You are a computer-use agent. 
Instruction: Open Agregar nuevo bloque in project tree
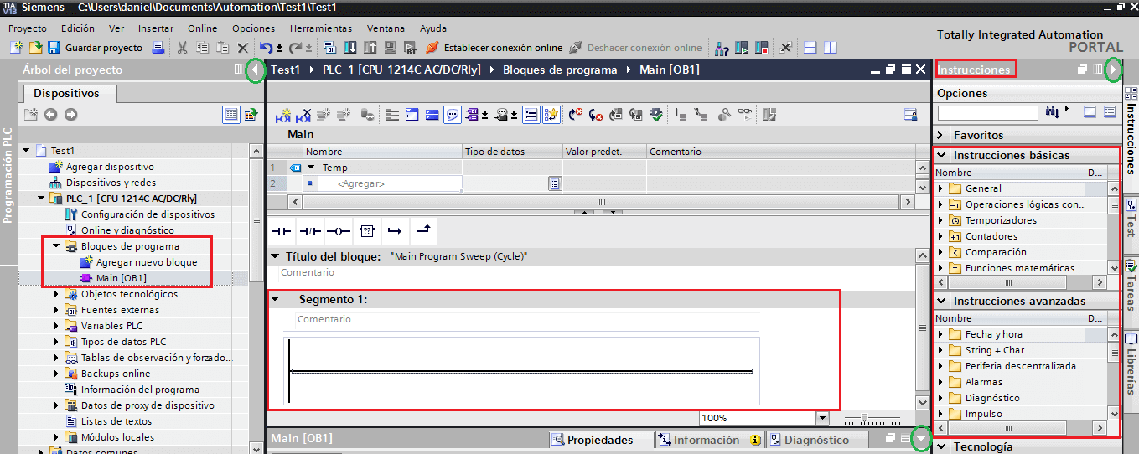pos(147,262)
